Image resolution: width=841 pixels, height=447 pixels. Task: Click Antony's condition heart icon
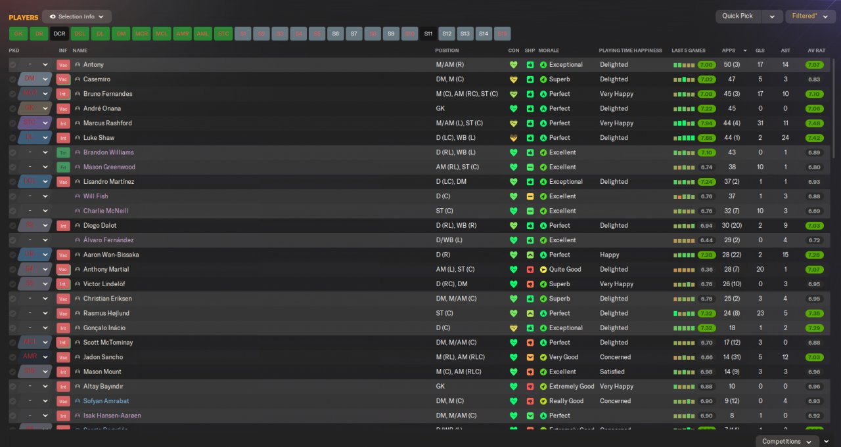514,65
